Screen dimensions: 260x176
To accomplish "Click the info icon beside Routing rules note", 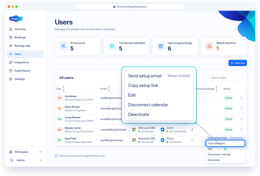I will coord(56,156).
